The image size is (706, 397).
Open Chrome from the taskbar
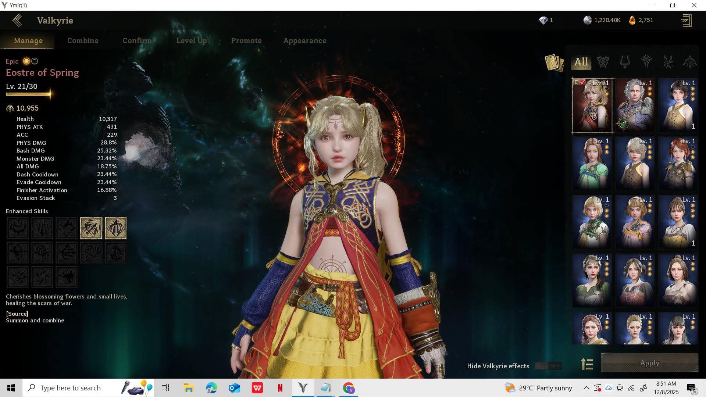349,388
